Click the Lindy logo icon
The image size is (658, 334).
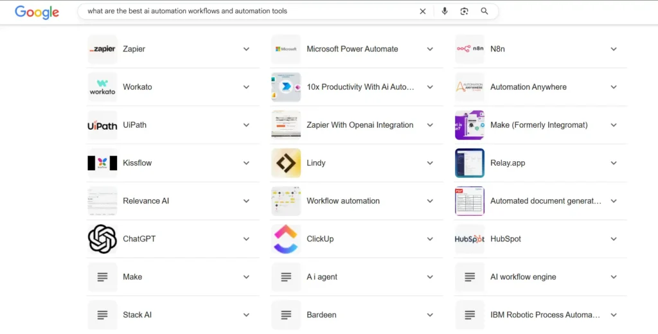click(286, 163)
